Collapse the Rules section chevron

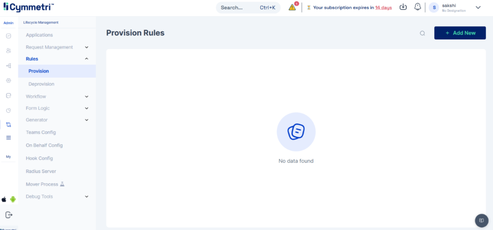[87, 59]
